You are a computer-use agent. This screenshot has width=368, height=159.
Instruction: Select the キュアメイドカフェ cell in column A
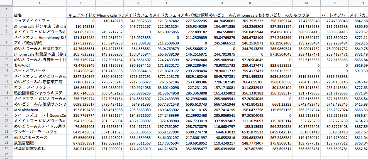point(39,21)
